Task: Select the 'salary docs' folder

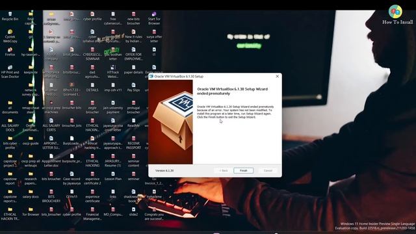Action: coord(31,194)
